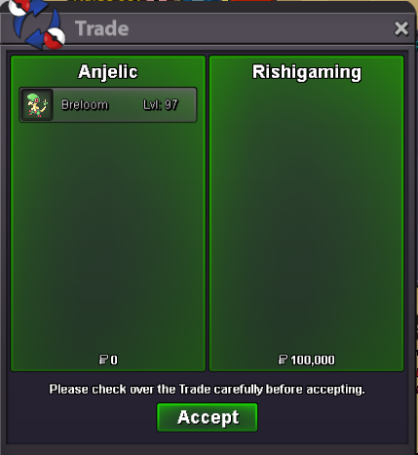Close the Trade window with X
Screen dimensions: 418x455
[x=401, y=28]
